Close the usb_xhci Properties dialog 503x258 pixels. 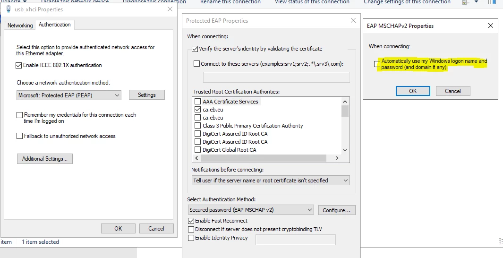point(171,9)
